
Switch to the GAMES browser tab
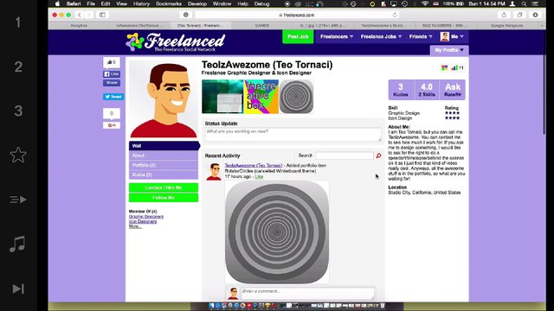(x=262, y=26)
